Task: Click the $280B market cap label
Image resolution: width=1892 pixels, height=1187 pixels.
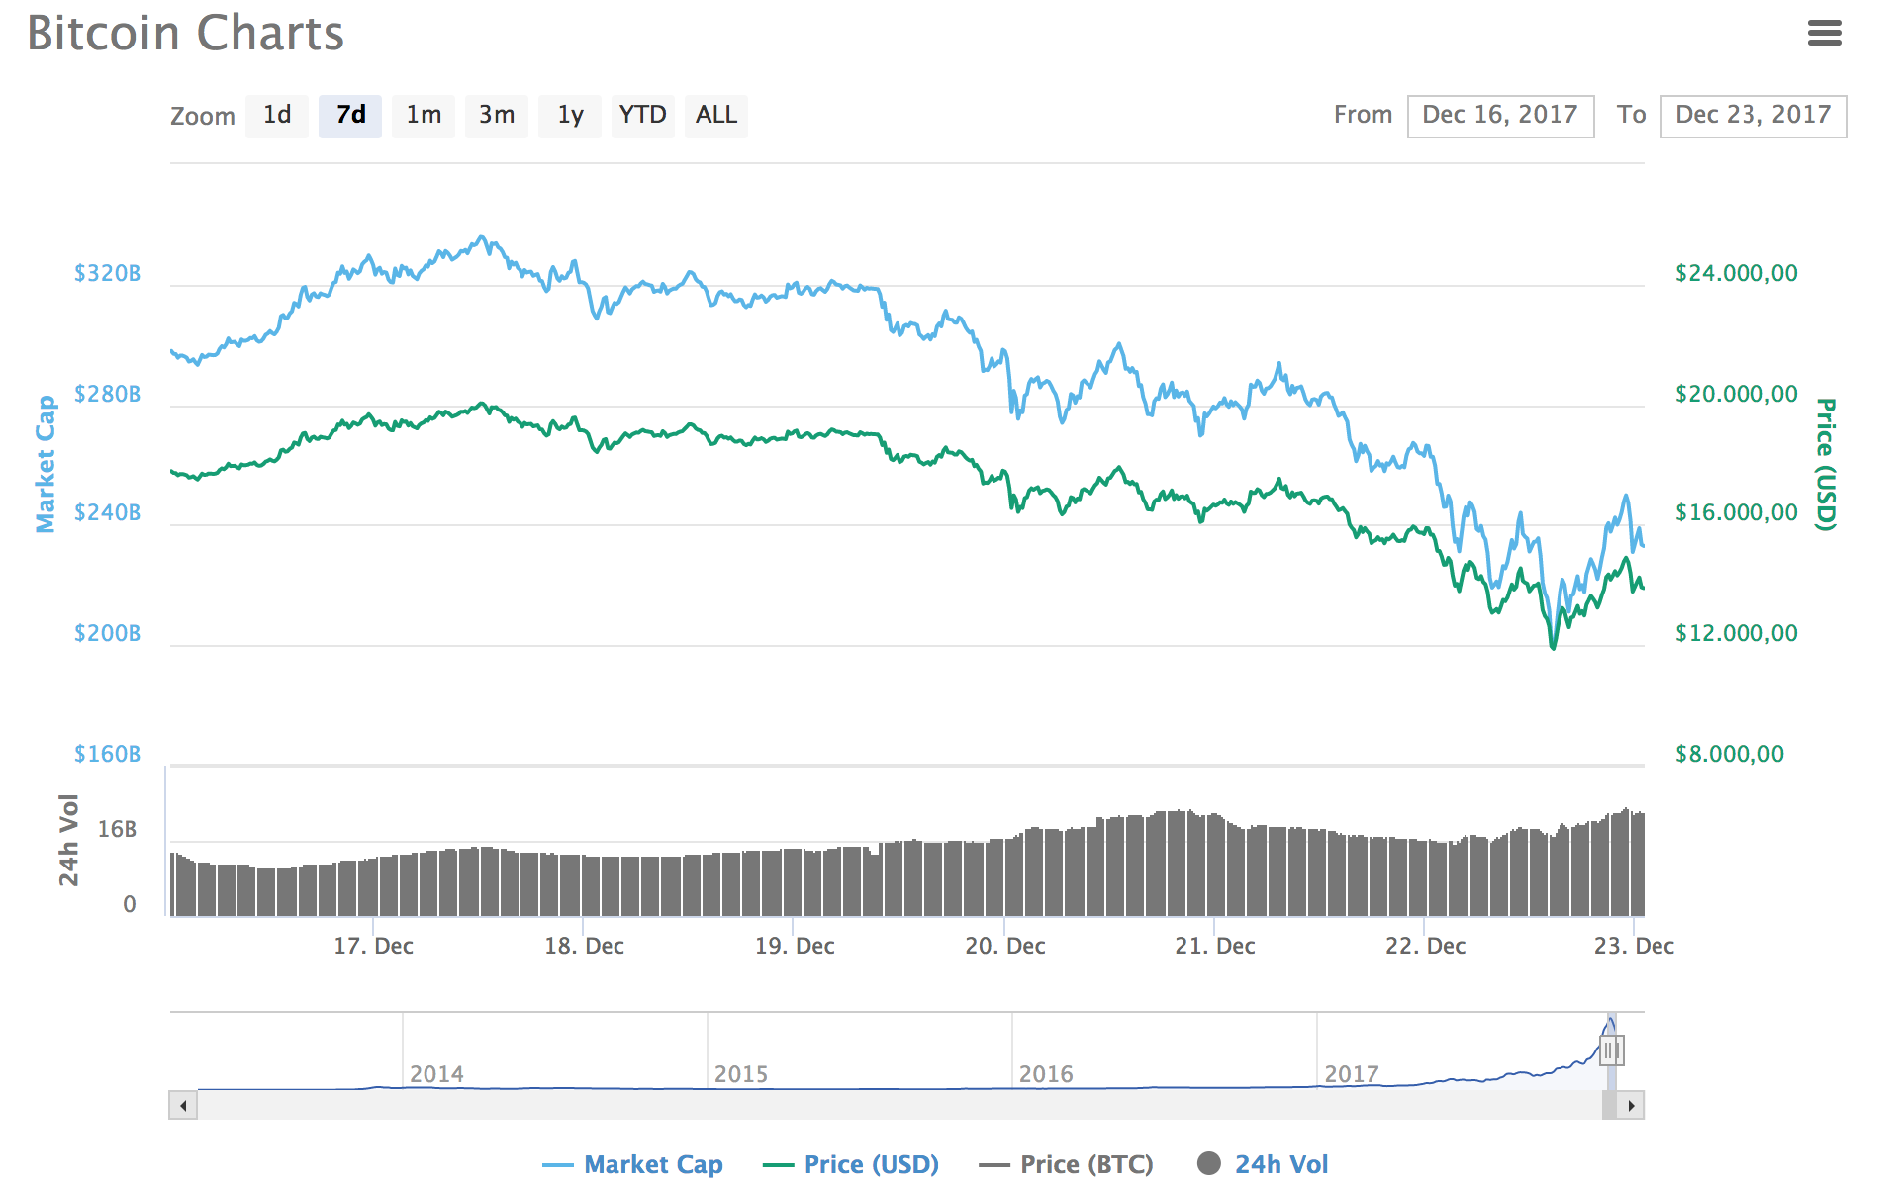Action: point(107,394)
